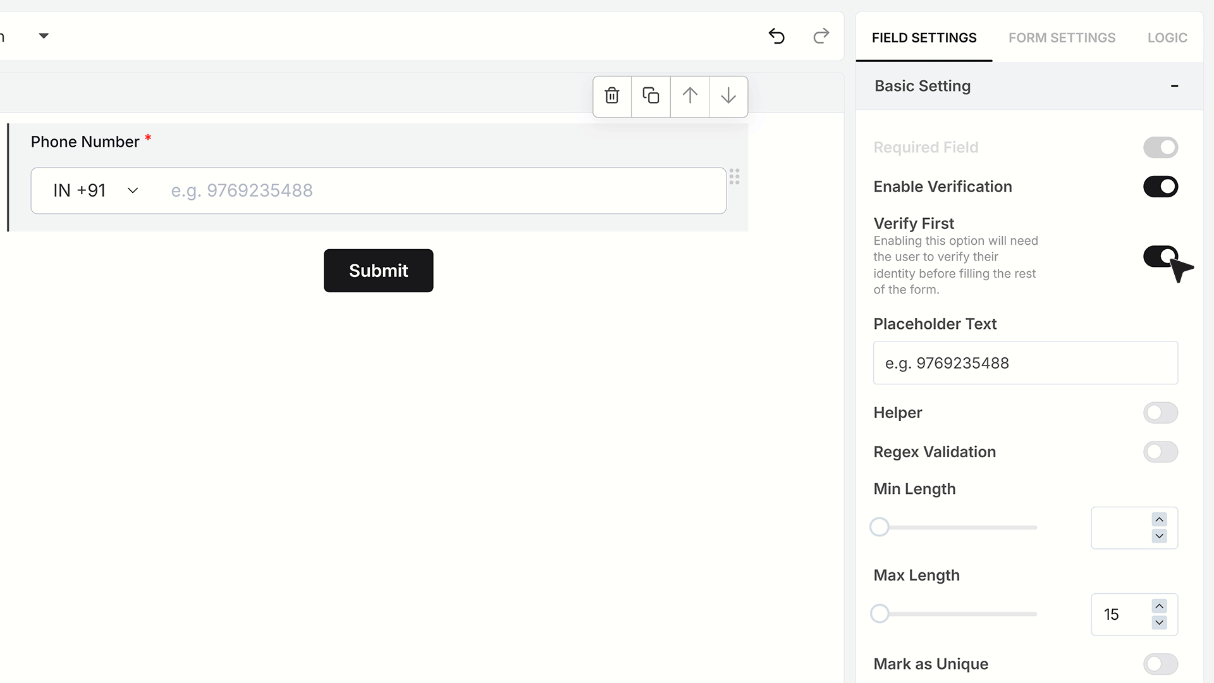Increase Max Length with the up stepper arrow
This screenshot has width=1214, height=683.
tap(1159, 606)
